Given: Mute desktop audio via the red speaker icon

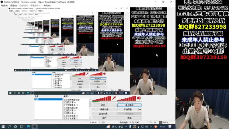Looking at the screenshot, I should 139,98.
